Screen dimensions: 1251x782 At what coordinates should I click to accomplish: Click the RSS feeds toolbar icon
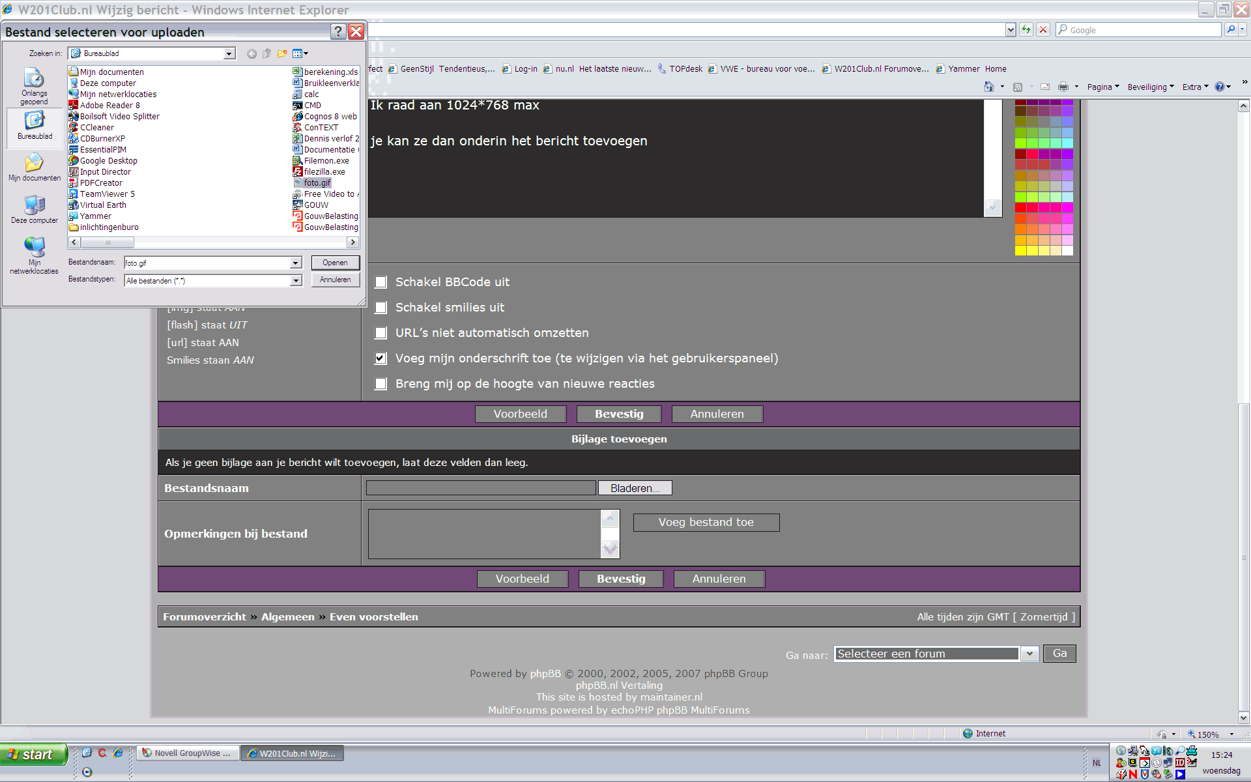tap(1018, 87)
